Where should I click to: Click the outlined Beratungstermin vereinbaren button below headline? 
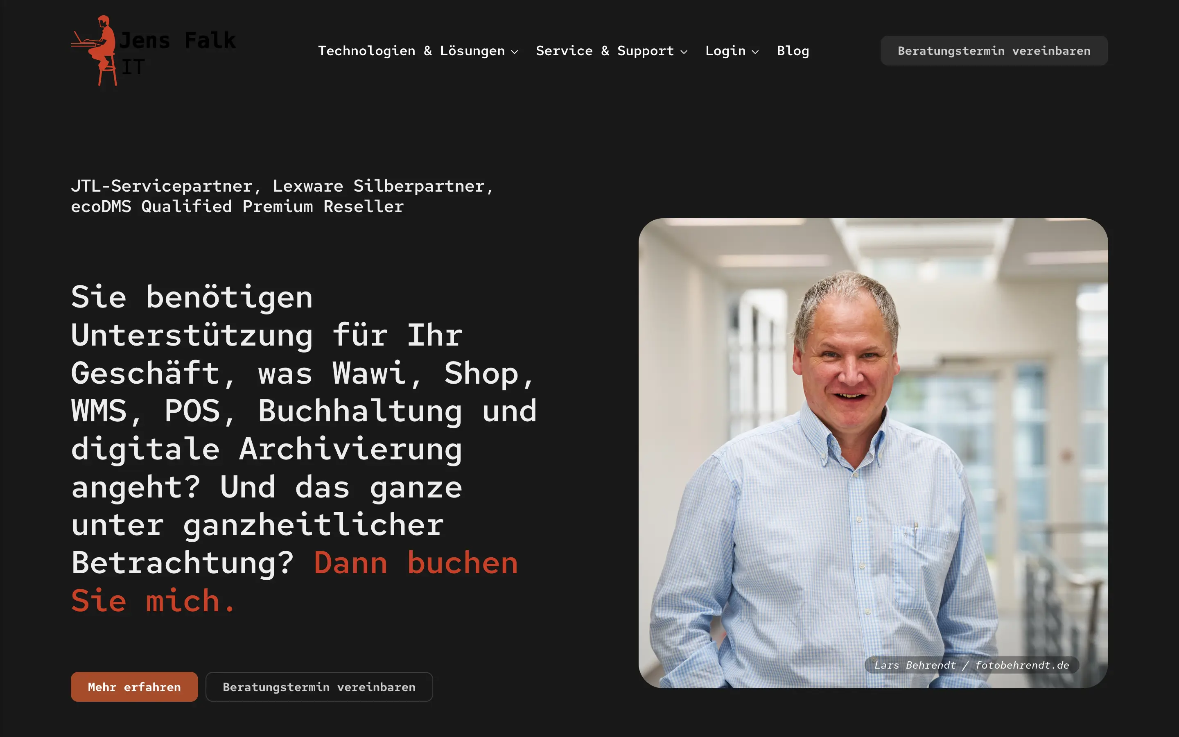coord(319,687)
